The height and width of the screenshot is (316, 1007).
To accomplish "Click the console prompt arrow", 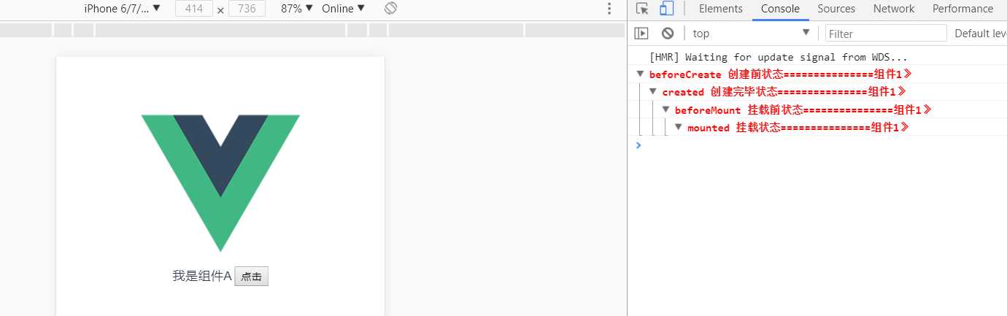I will [638, 144].
